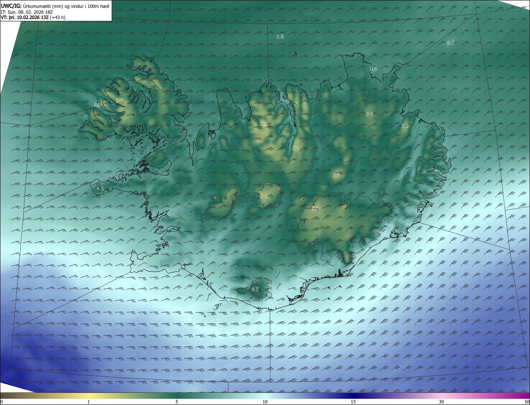Click the '1' label under the color scale
The height and width of the screenshot is (405, 530).
pos(89,402)
